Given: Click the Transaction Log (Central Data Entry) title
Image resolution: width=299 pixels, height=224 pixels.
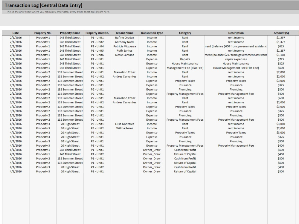Looking at the screenshot, I should (x=43, y=5).
